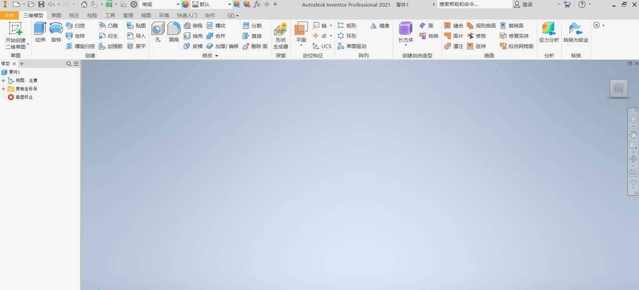Image resolution: width=639 pixels, height=290 pixels.
Task: Open the 文件 file menu
Action: pyautogui.click(x=10, y=15)
